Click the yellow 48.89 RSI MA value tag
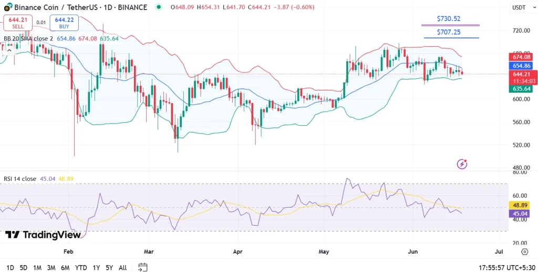538x272 pixels. tap(520, 205)
